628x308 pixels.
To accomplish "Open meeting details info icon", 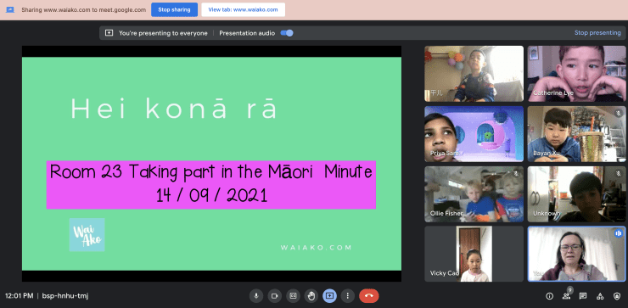I will (x=550, y=296).
